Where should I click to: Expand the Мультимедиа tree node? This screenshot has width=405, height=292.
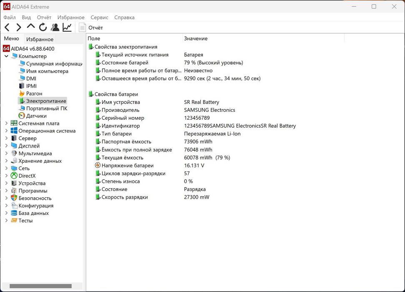click(6, 154)
